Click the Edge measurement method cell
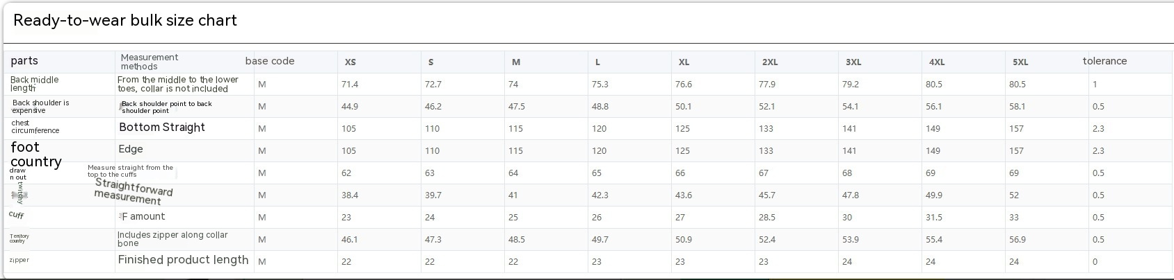The width and height of the screenshot is (1174, 280). (x=131, y=149)
